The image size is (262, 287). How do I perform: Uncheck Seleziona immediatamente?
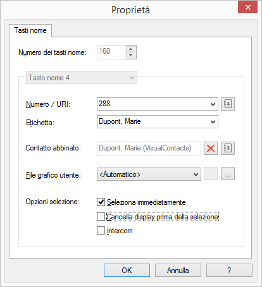[101, 202]
